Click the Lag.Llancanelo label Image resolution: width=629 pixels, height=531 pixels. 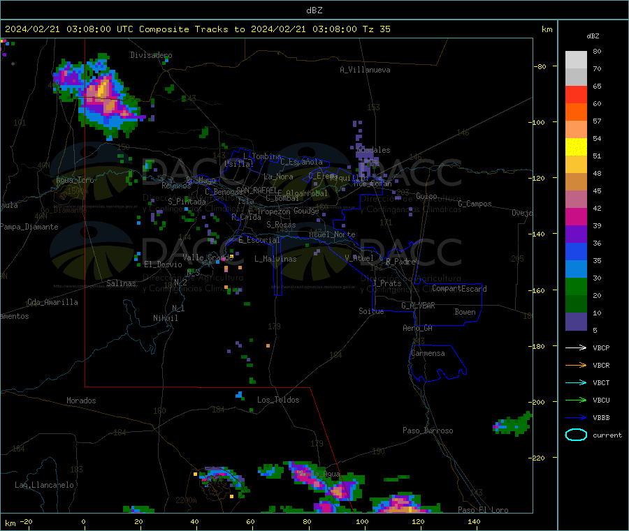[x=44, y=485]
